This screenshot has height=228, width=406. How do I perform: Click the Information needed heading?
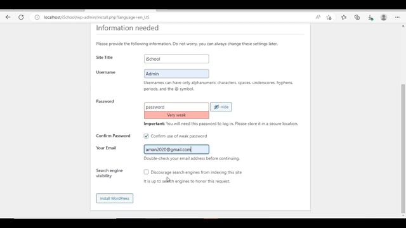point(127,28)
